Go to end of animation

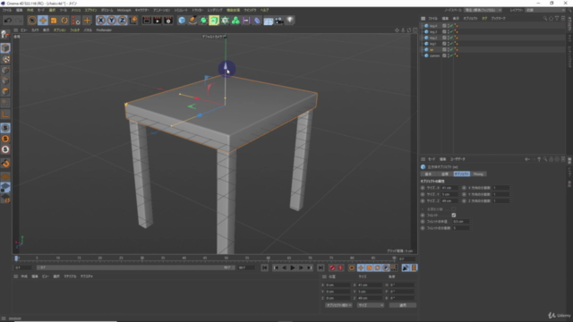coord(321,268)
